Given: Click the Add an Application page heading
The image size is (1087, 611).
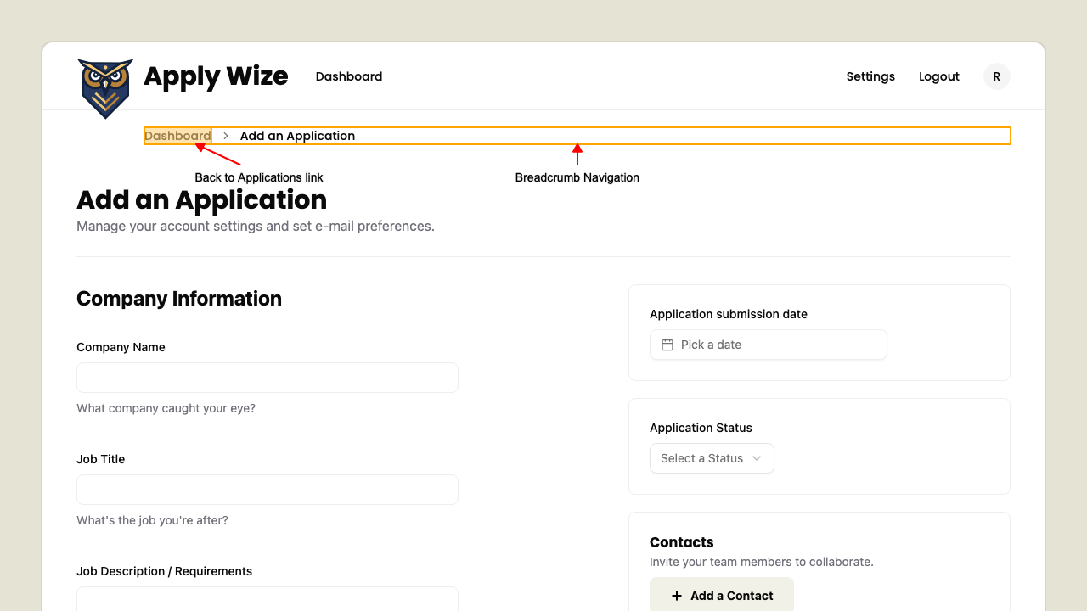Looking at the screenshot, I should [201, 200].
